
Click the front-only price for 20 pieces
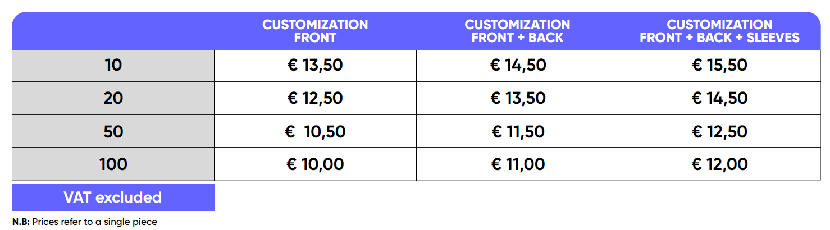(x=315, y=98)
